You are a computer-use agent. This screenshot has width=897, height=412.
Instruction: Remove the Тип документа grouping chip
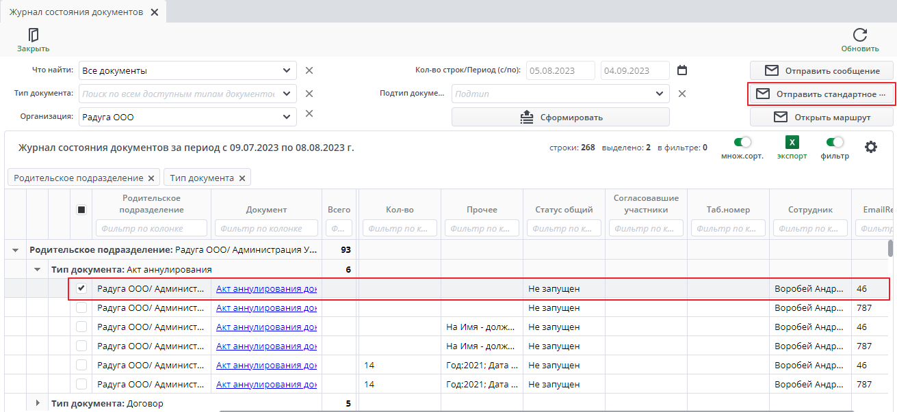coord(241,178)
